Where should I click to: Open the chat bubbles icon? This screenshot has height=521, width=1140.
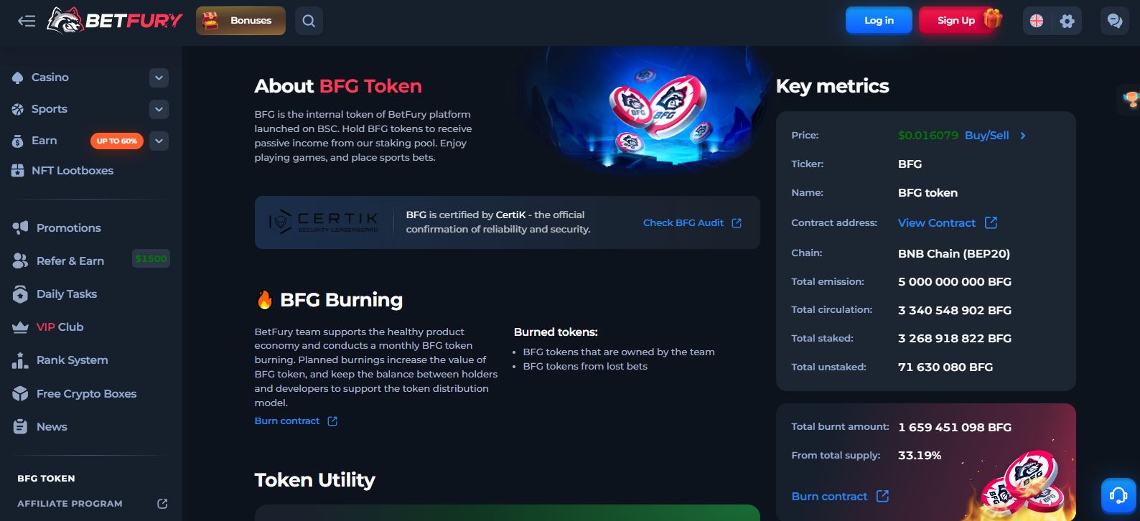(x=1114, y=21)
